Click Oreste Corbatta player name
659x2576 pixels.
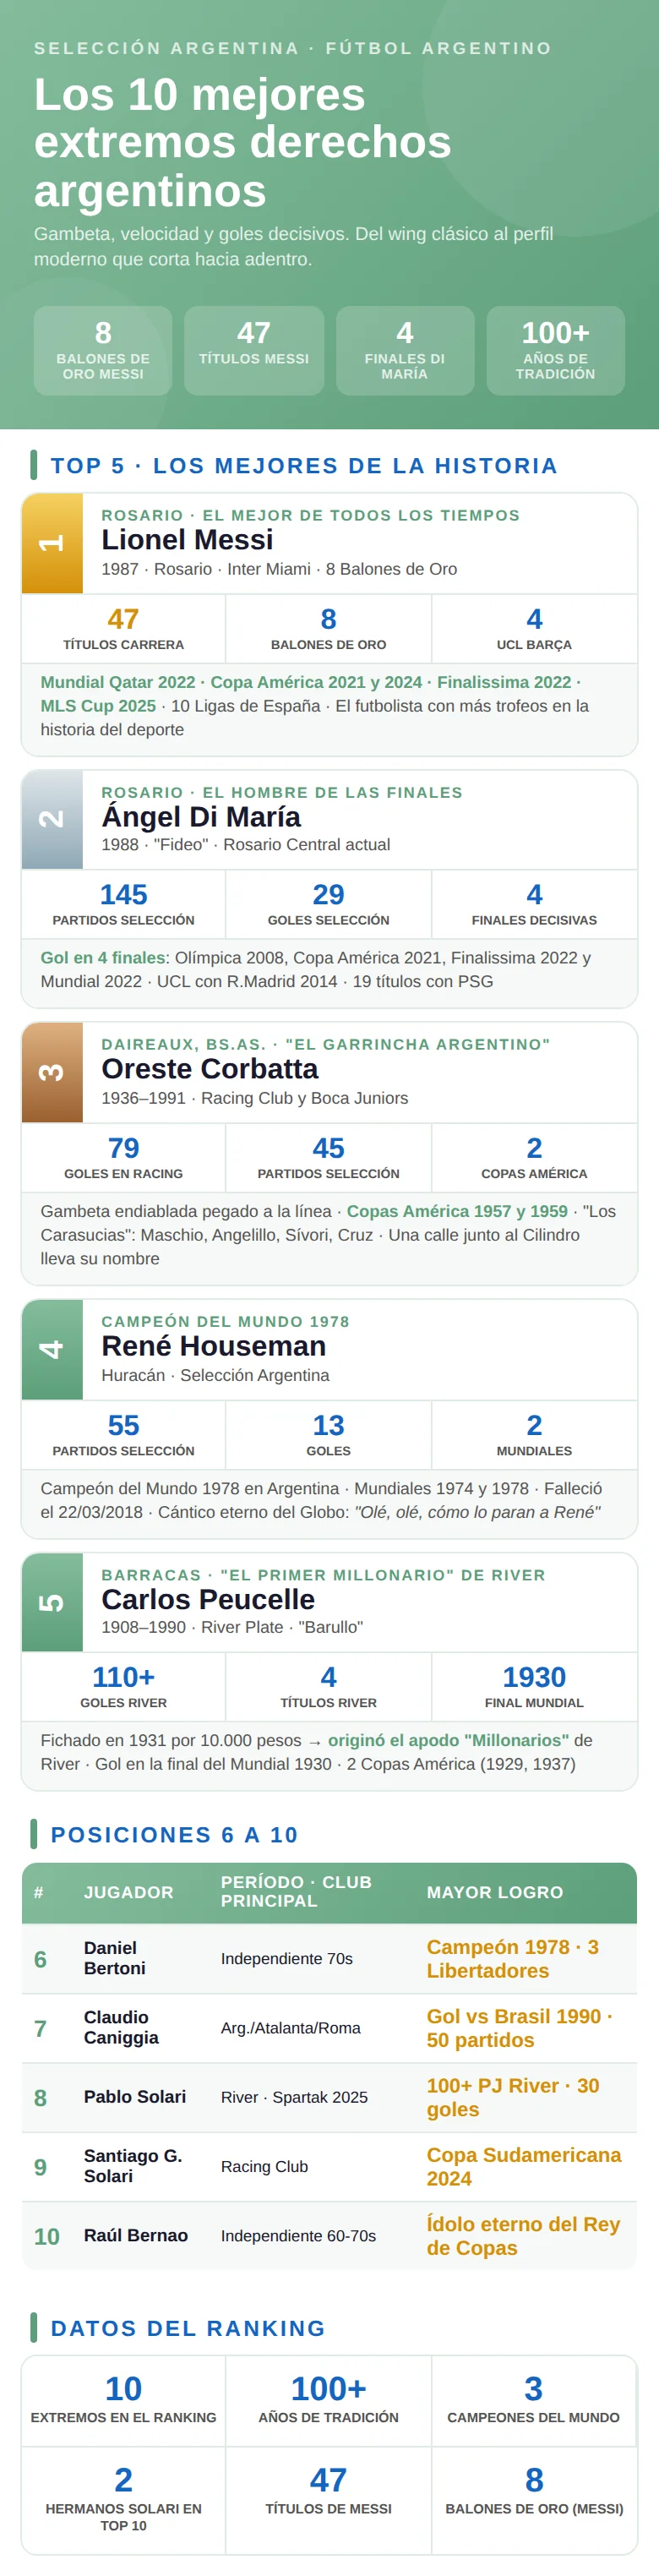pyautogui.click(x=210, y=1069)
